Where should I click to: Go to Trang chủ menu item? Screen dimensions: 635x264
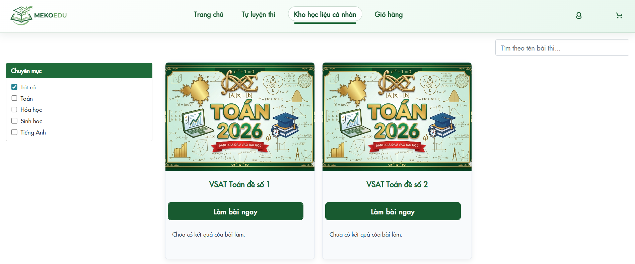[x=208, y=14]
